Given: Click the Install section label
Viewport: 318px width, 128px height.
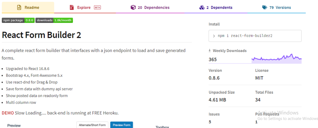Looking at the screenshot, I should (214, 24).
